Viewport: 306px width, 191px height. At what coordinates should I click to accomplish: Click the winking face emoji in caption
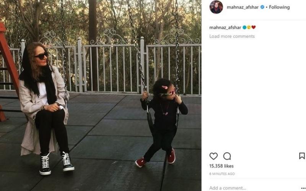coord(249,28)
